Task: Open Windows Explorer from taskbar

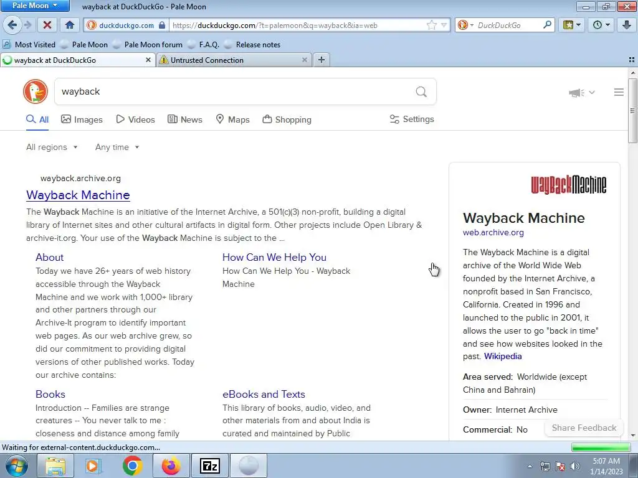Action: [55, 466]
